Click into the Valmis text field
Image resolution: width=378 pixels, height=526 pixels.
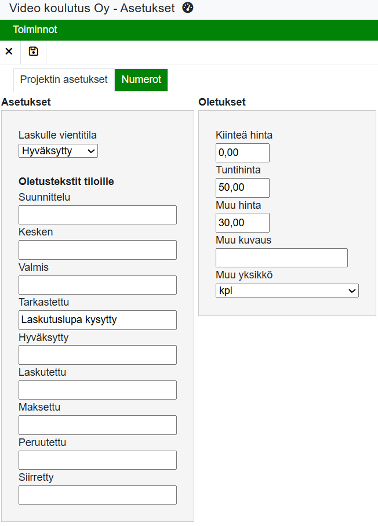click(97, 285)
